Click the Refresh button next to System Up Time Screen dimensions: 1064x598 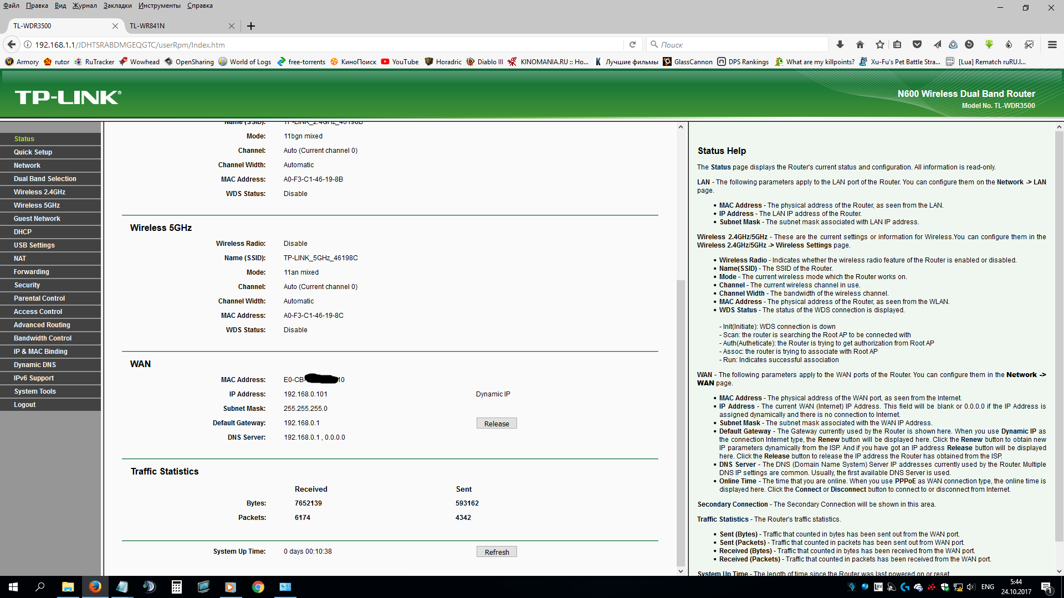click(497, 552)
